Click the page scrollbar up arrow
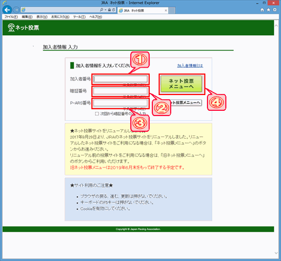This screenshot has width=281, height=261. coord(276,26)
